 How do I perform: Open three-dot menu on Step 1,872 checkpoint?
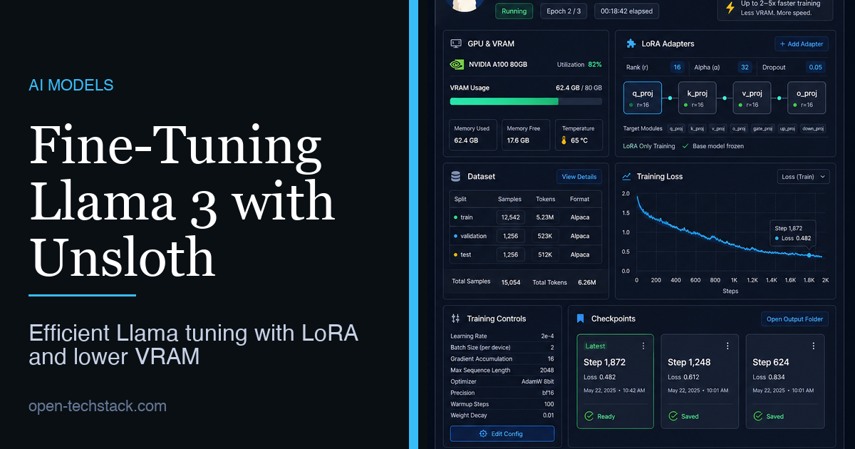coord(643,346)
